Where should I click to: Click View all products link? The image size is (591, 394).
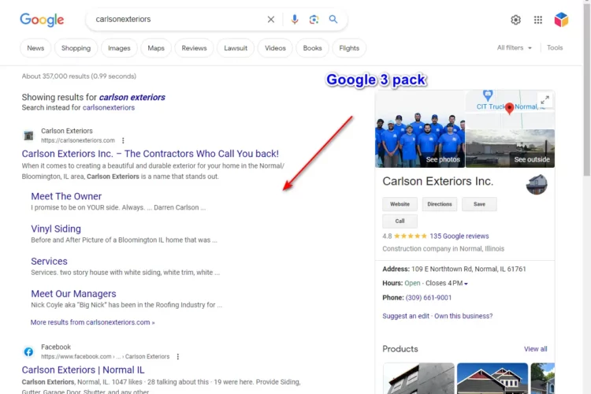coord(535,349)
